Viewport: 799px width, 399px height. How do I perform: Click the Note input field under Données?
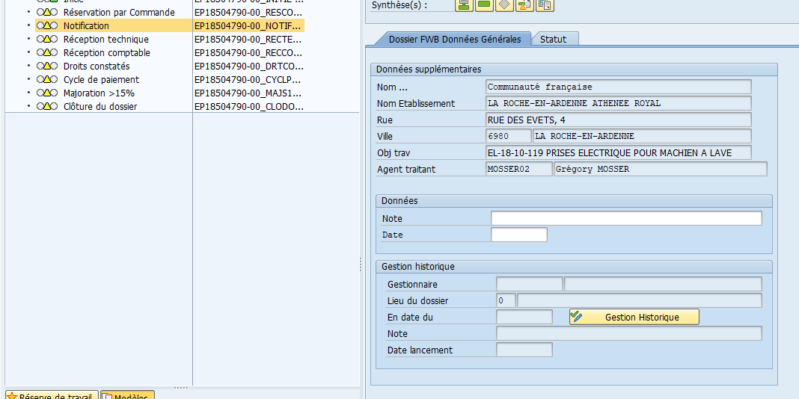[x=626, y=218]
